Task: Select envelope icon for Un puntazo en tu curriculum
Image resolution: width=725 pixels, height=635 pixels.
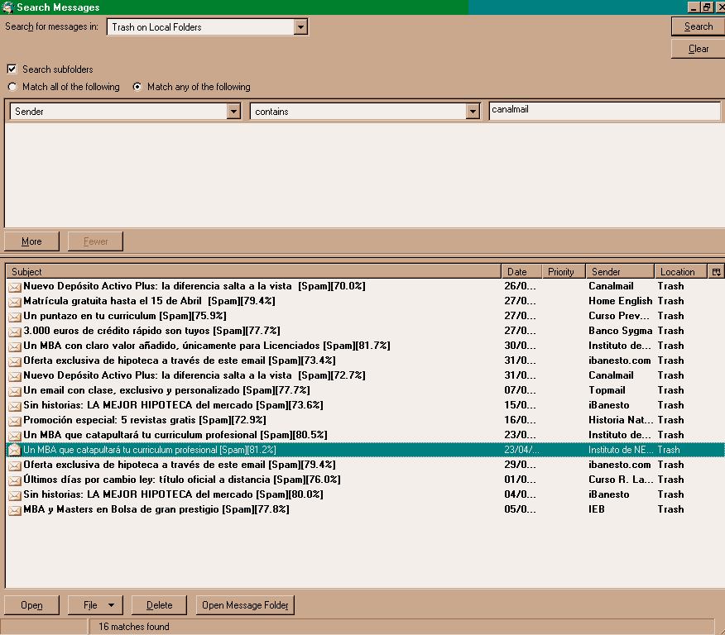Action: point(15,317)
